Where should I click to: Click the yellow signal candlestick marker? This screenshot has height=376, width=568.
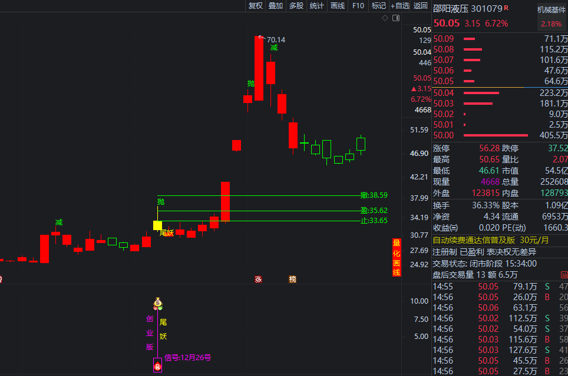(x=157, y=225)
